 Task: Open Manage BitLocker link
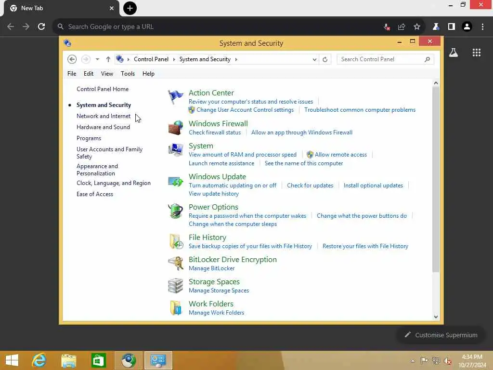point(212,268)
